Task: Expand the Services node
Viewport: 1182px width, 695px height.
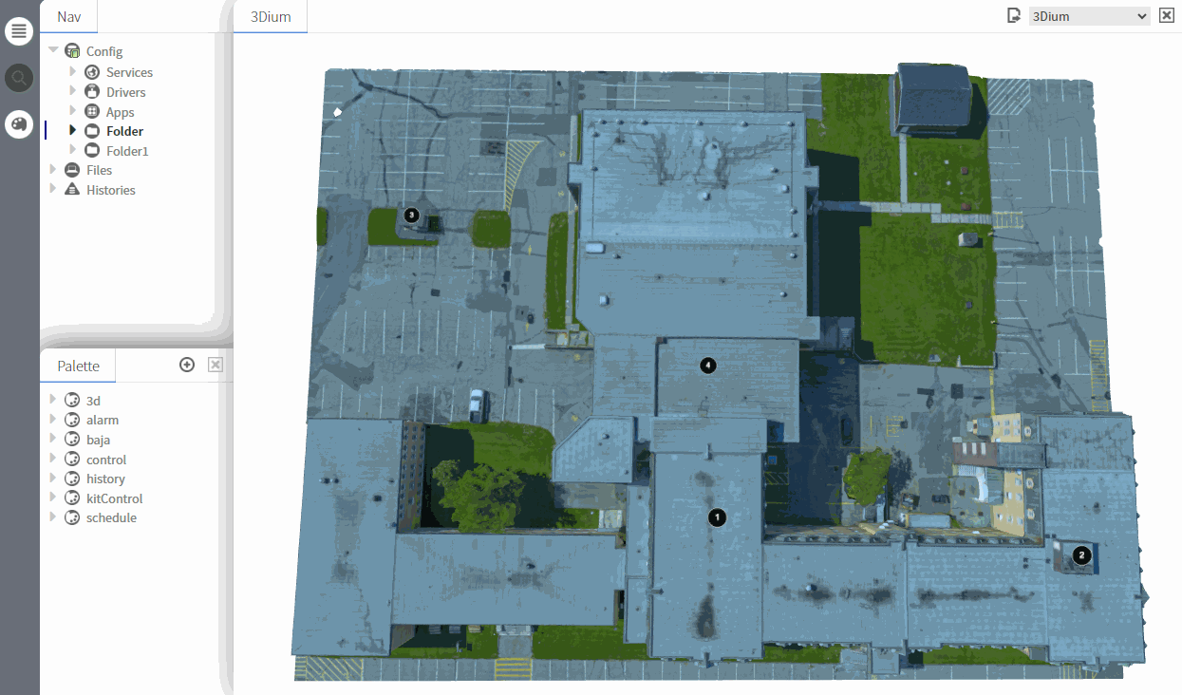Action: (73, 72)
